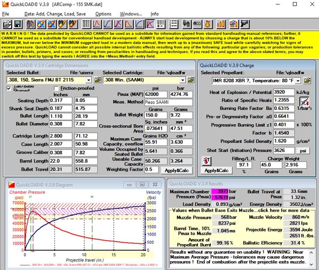Click the Maximum Case Capacity grains H2O field

pos(156,142)
